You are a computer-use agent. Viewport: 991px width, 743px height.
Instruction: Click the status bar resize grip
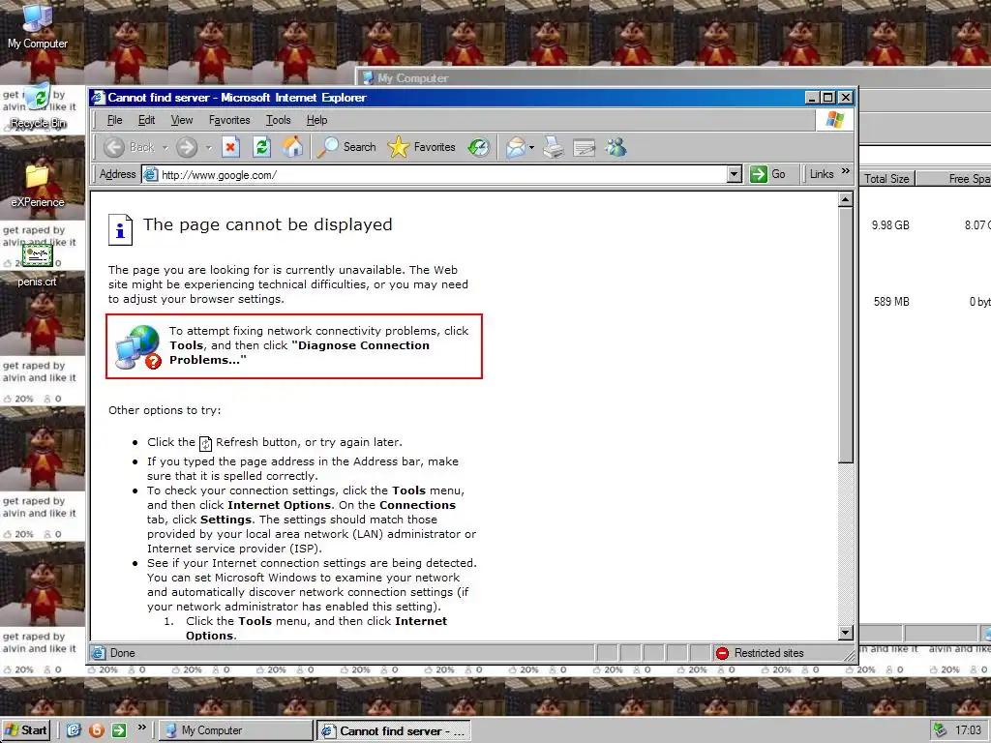(850, 655)
